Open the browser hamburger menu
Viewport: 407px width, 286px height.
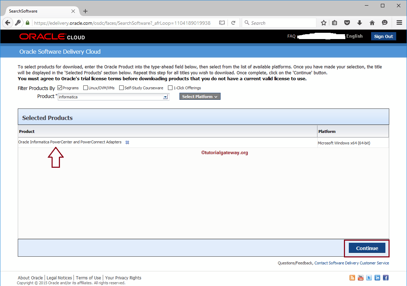point(399,23)
